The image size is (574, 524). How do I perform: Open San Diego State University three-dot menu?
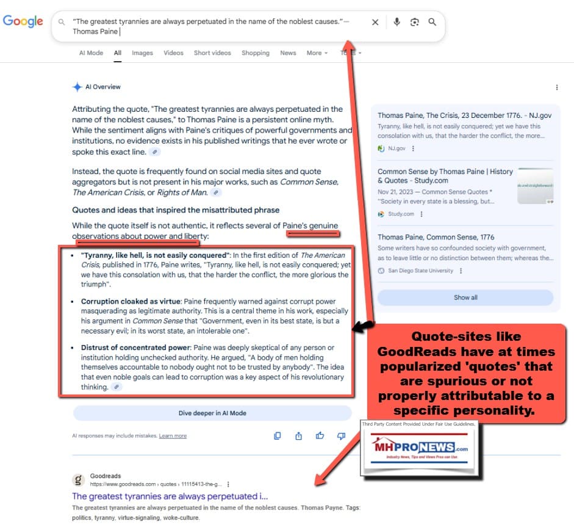(x=461, y=271)
